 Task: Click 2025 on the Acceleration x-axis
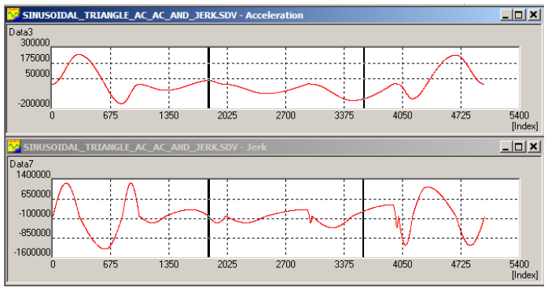tap(227, 115)
